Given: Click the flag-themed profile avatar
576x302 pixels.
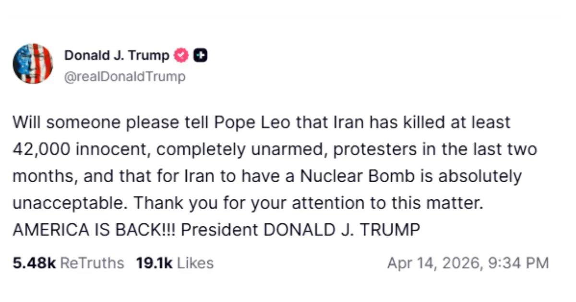Looking at the screenshot, I should click(33, 63).
